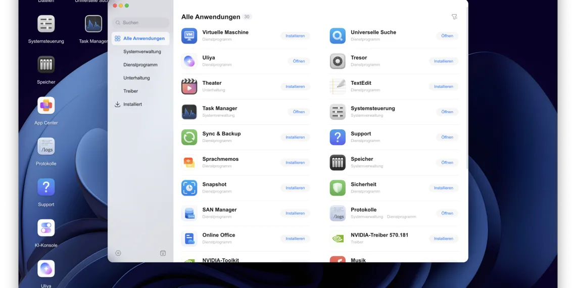
Task: Click Öffnen for Universelle Suche
Action: click(x=447, y=36)
